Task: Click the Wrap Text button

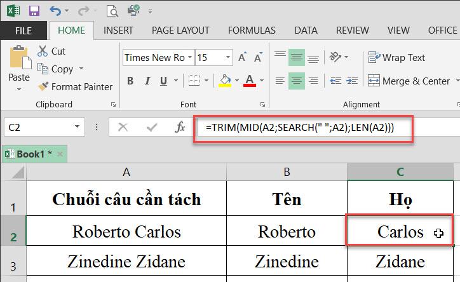Action: (396, 57)
